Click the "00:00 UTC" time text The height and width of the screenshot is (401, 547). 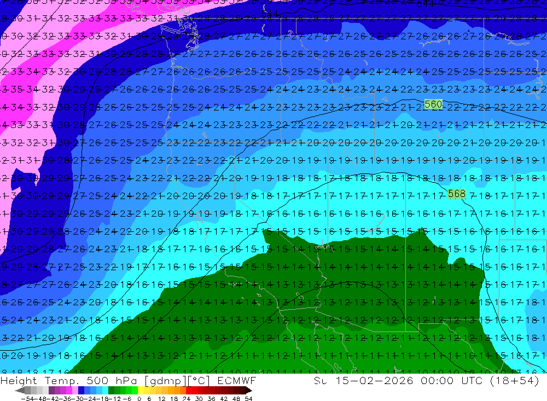(x=452, y=380)
